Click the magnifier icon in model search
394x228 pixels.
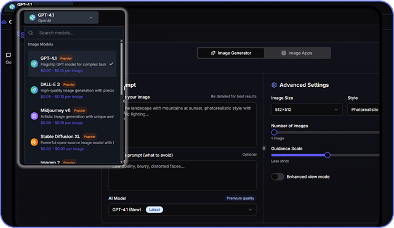coord(31,33)
